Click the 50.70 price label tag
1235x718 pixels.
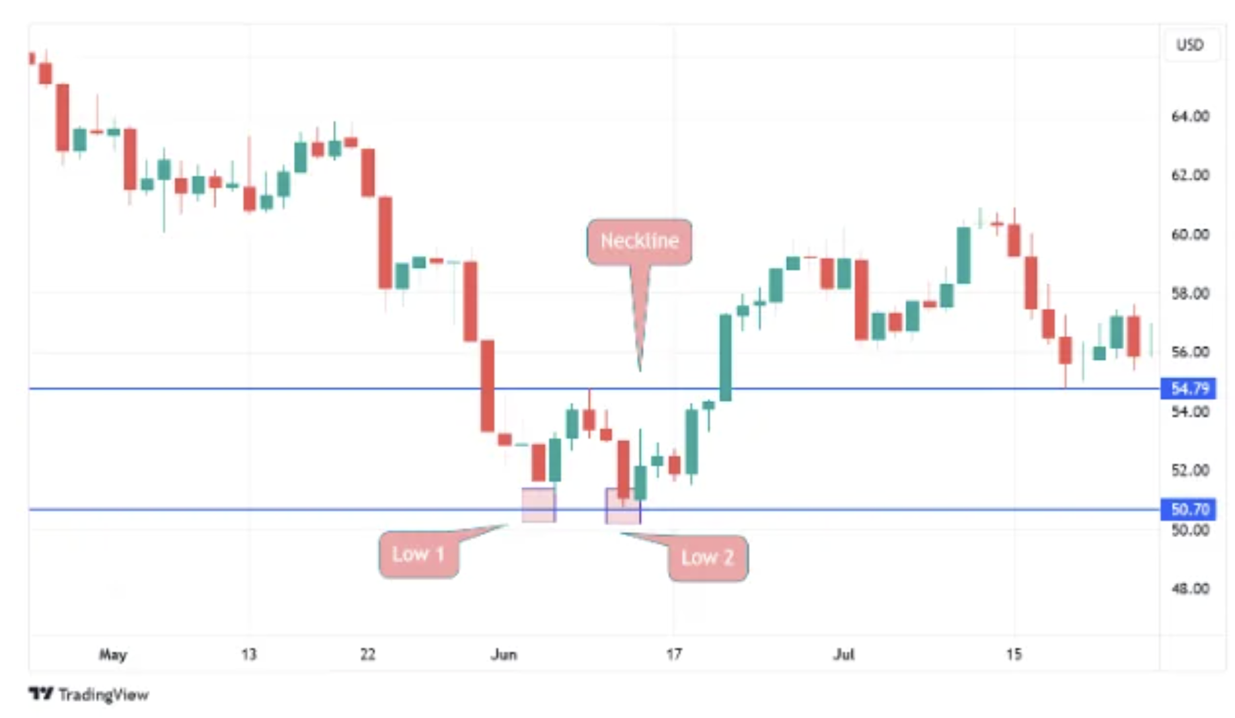(x=1188, y=510)
